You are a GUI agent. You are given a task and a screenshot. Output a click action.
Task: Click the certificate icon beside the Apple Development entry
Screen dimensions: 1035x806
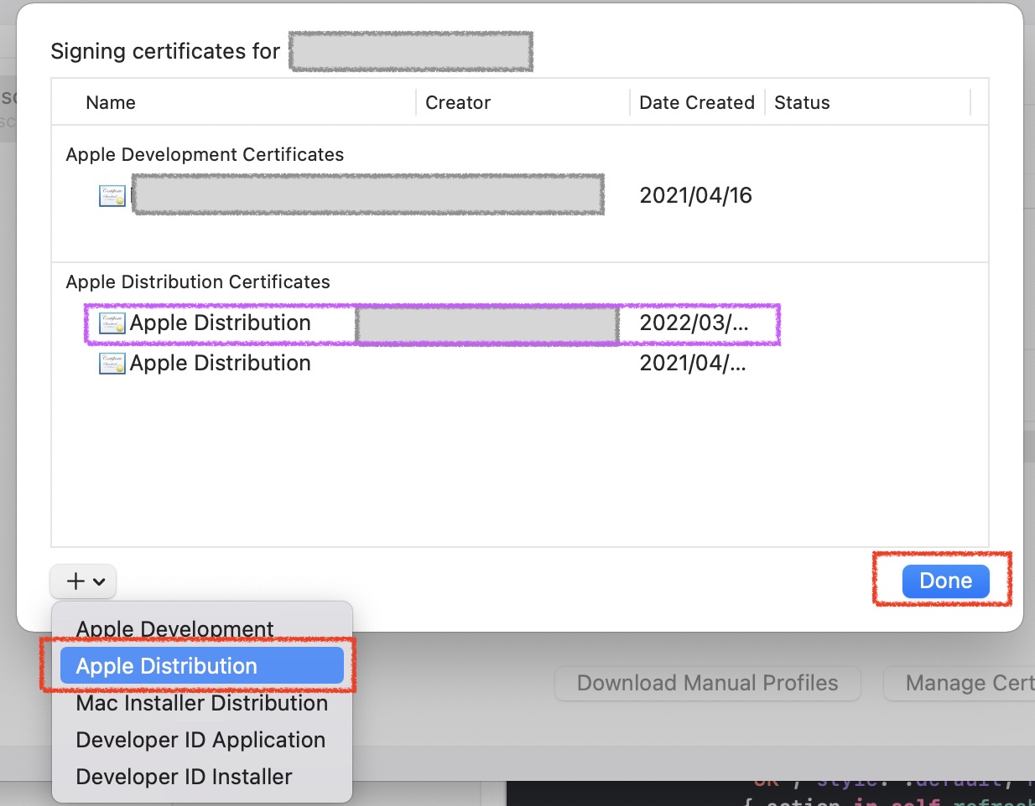point(112,194)
